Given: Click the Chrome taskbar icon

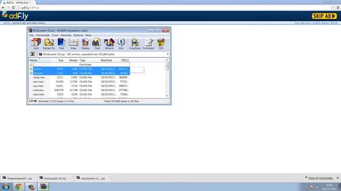Looking at the screenshot, I should pyautogui.click(x=19, y=187).
